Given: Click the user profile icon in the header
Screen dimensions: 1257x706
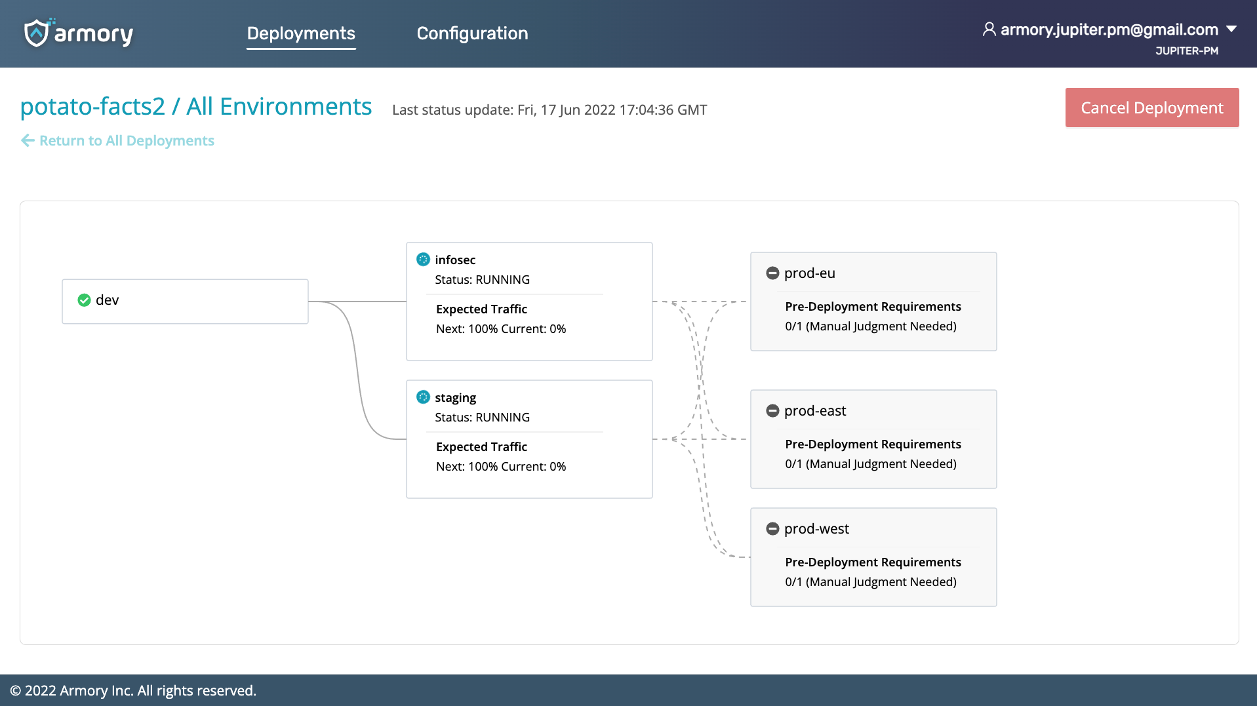Looking at the screenshot, I should (x=989, y=29).
